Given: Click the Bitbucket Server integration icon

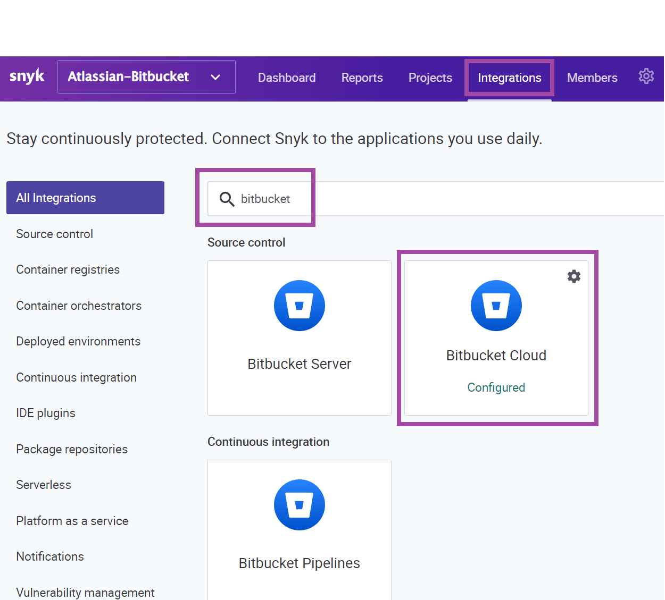Looking at the screenshot, I should pos(299,306).
